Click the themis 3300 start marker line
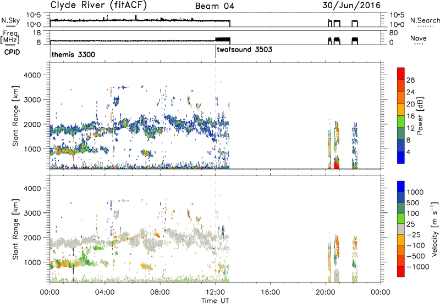The height and width of the screenshot is (304, 440). [50, 52]
